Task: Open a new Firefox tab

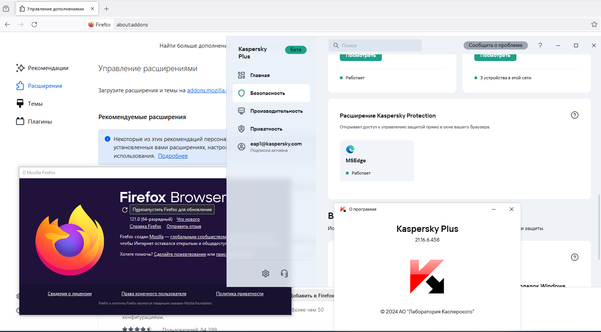Action: [107, 9]
